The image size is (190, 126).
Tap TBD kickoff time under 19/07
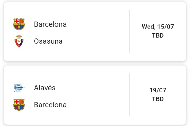(158, 99)
